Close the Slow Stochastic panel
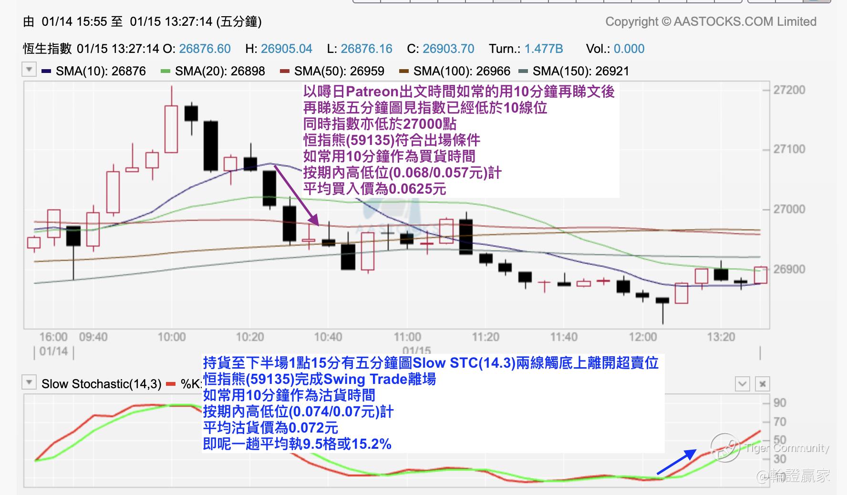The height and width of the screenshot is (495, 847). pos(763,384)
